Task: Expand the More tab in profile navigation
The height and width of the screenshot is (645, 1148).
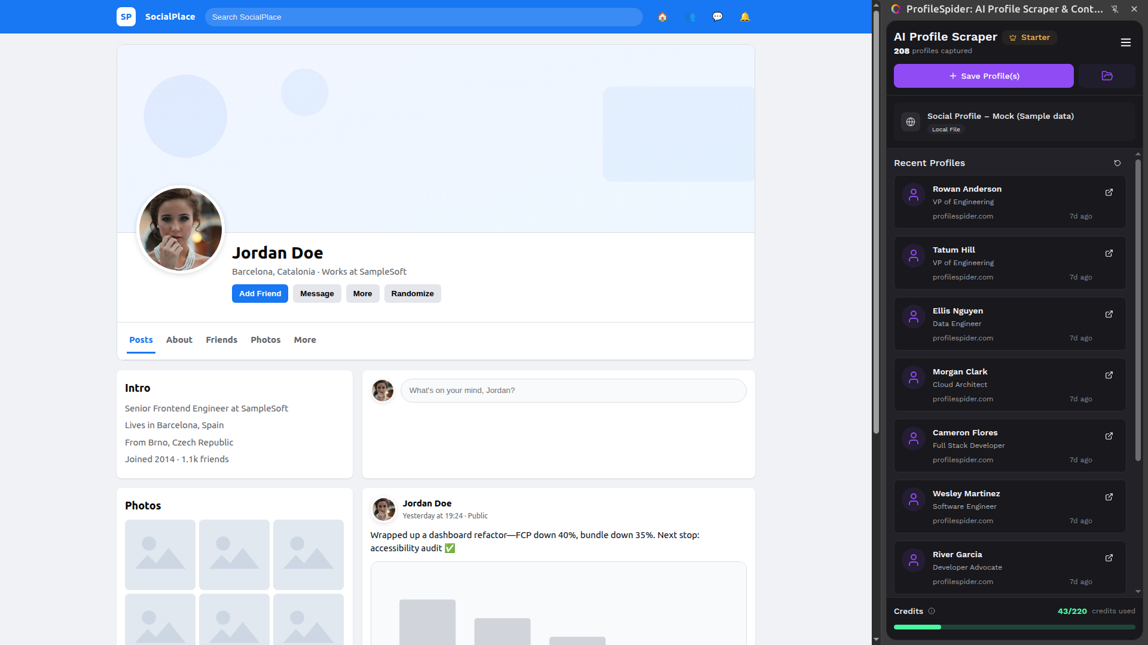Action: [x=305, y=340]
